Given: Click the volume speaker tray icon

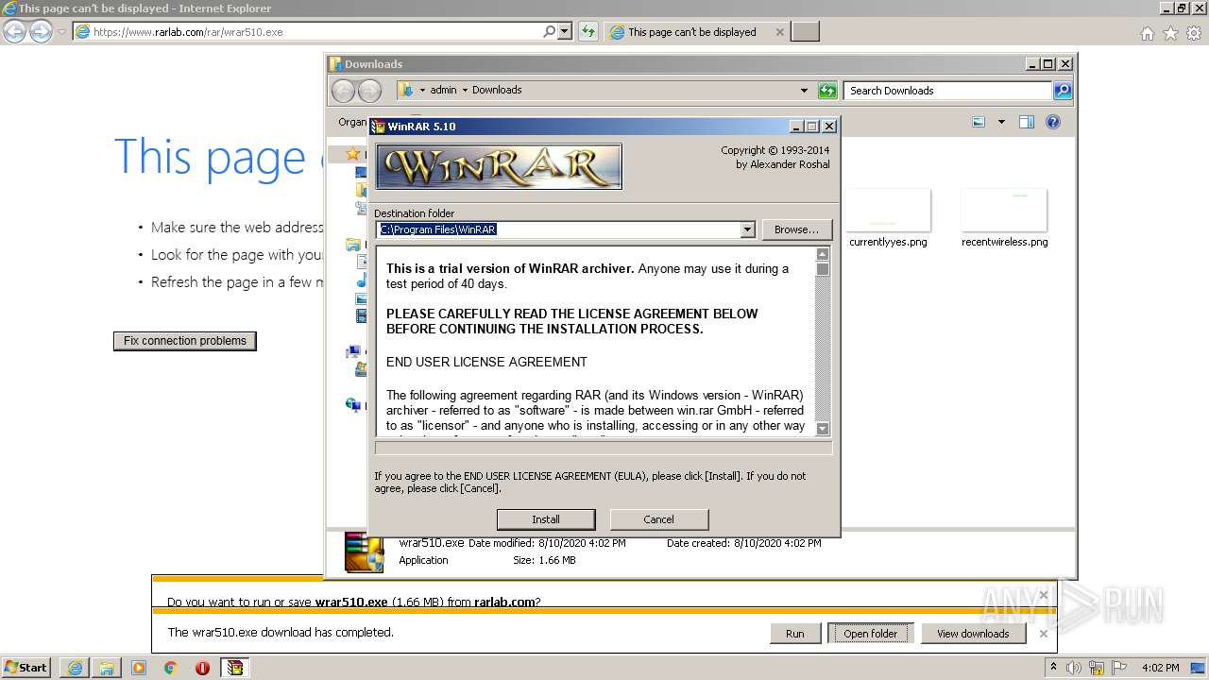Looking at the screenshot, I should coord(1074,668).
